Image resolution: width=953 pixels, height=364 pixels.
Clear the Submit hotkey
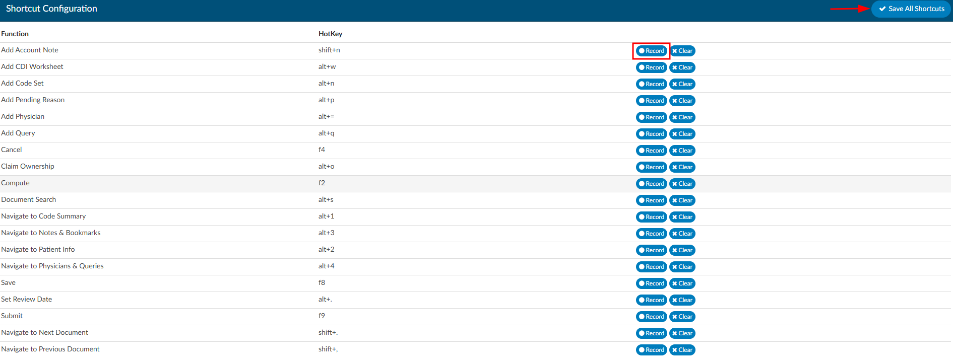click(x=682, y=317)
